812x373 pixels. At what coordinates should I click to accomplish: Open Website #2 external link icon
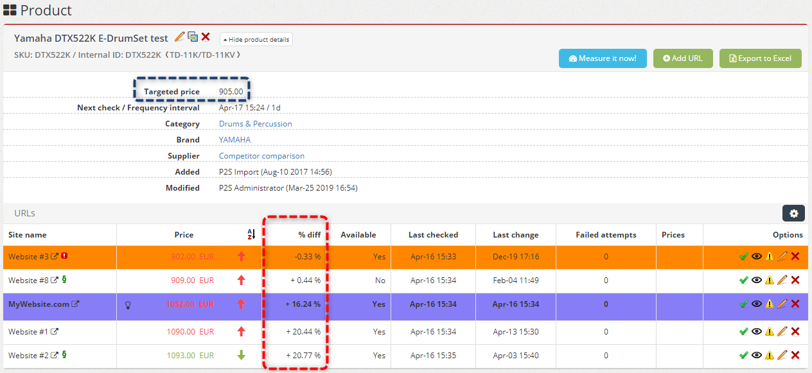pos(55,355)
